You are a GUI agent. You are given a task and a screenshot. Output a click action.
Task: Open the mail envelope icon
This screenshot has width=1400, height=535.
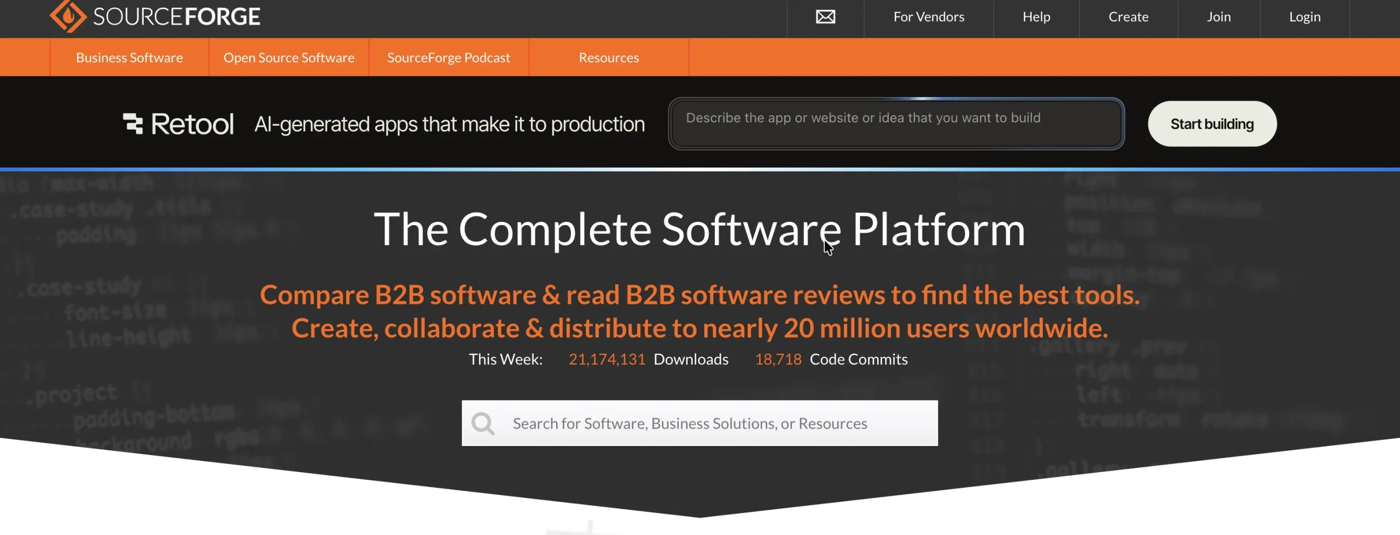(x=825, y=17)
